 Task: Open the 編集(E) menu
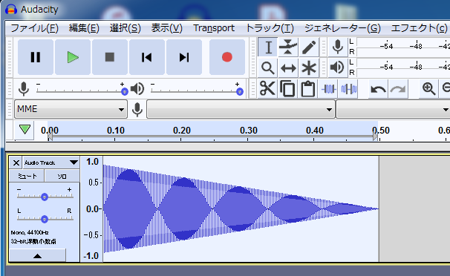tap(84, 28)
